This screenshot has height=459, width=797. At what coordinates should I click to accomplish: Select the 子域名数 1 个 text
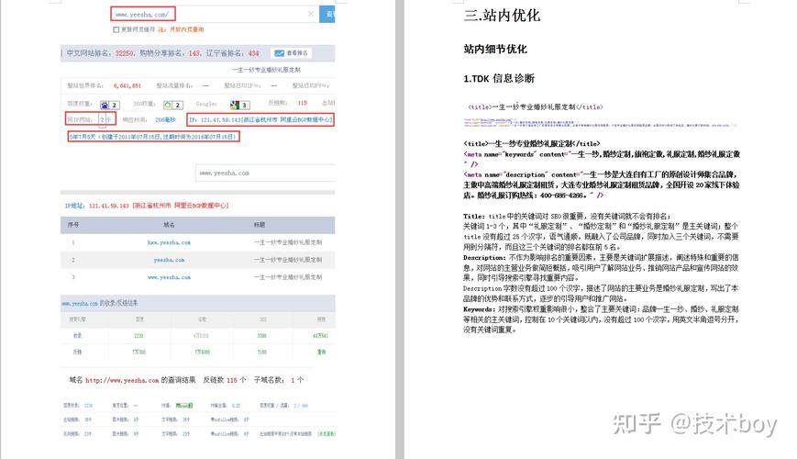coord(279,380)
